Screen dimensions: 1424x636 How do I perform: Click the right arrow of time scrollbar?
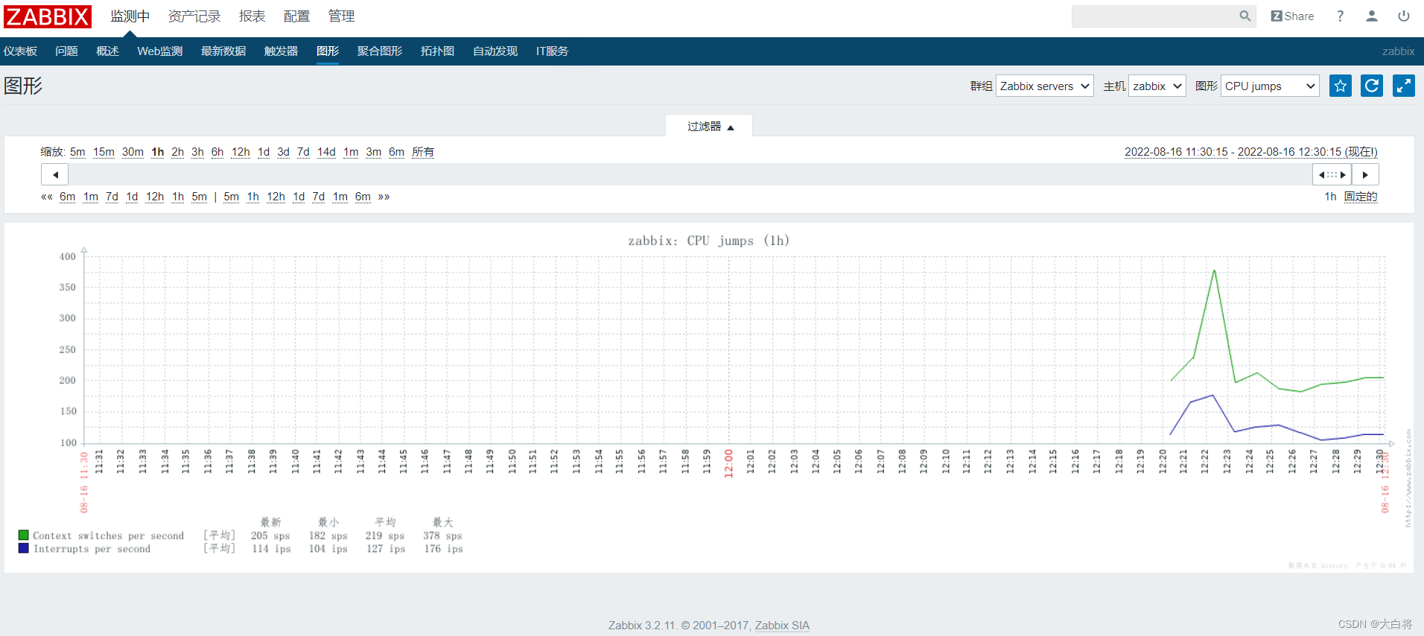click(1365, 174)
